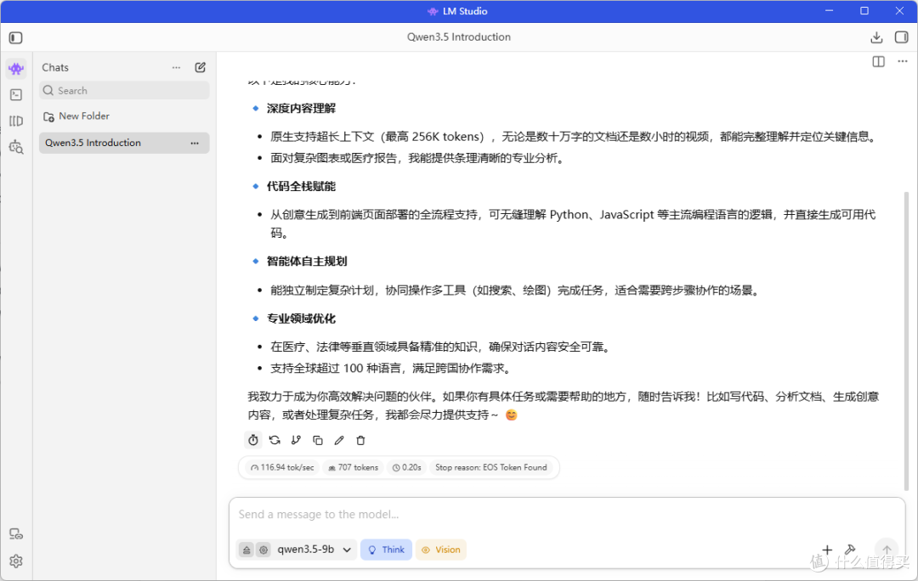
Task: Split the chat view icon
Action: [878, 61]
